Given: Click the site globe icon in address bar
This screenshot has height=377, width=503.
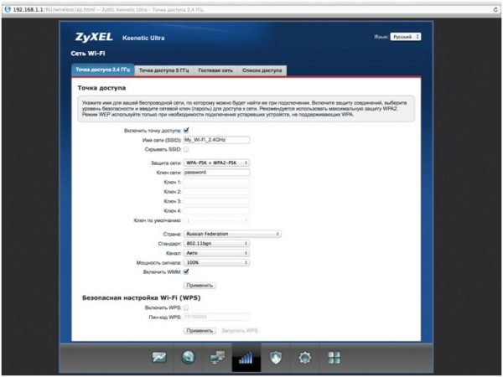Looking at the screenshot, I should [x=8, y=9].
